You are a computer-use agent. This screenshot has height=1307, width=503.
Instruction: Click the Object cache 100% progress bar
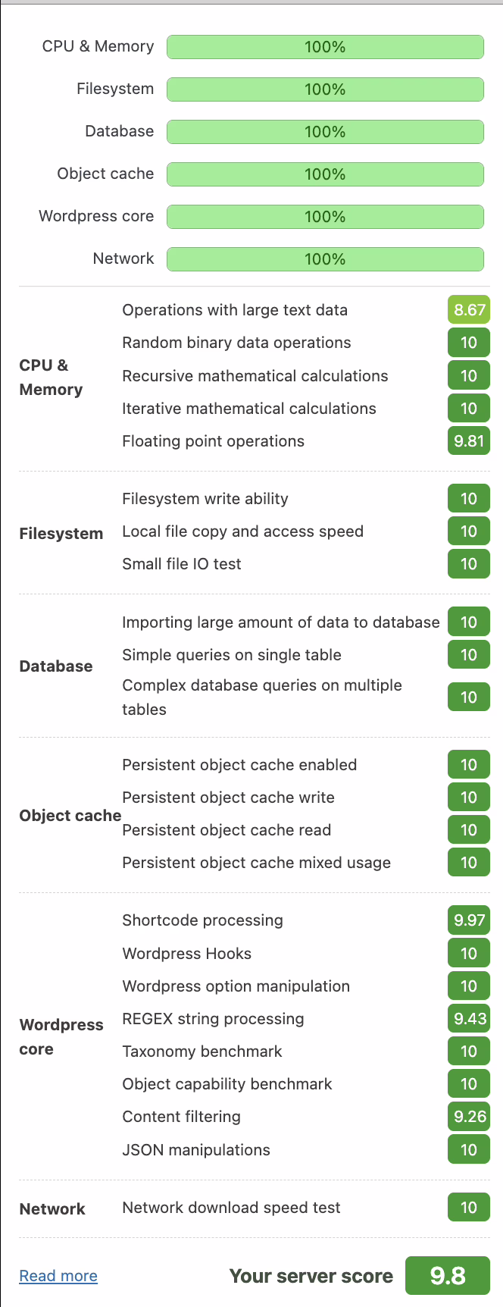click(x=325, y=174)
